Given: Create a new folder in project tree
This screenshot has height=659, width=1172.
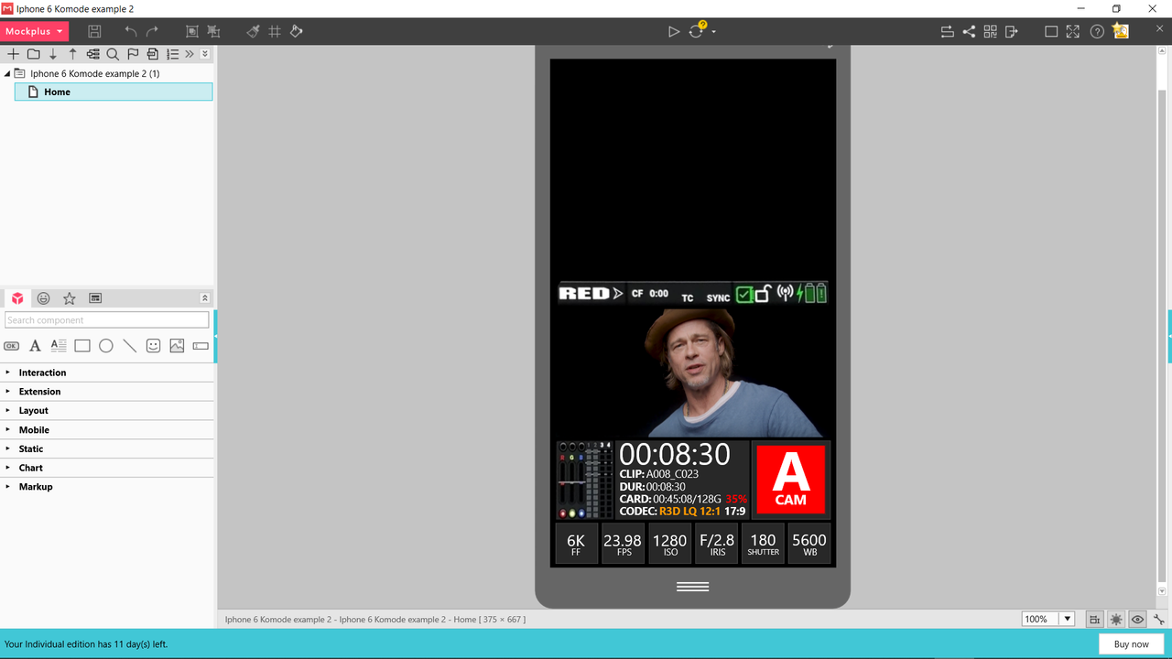Looking at the screenshot, I should click(x=33, y=54).
